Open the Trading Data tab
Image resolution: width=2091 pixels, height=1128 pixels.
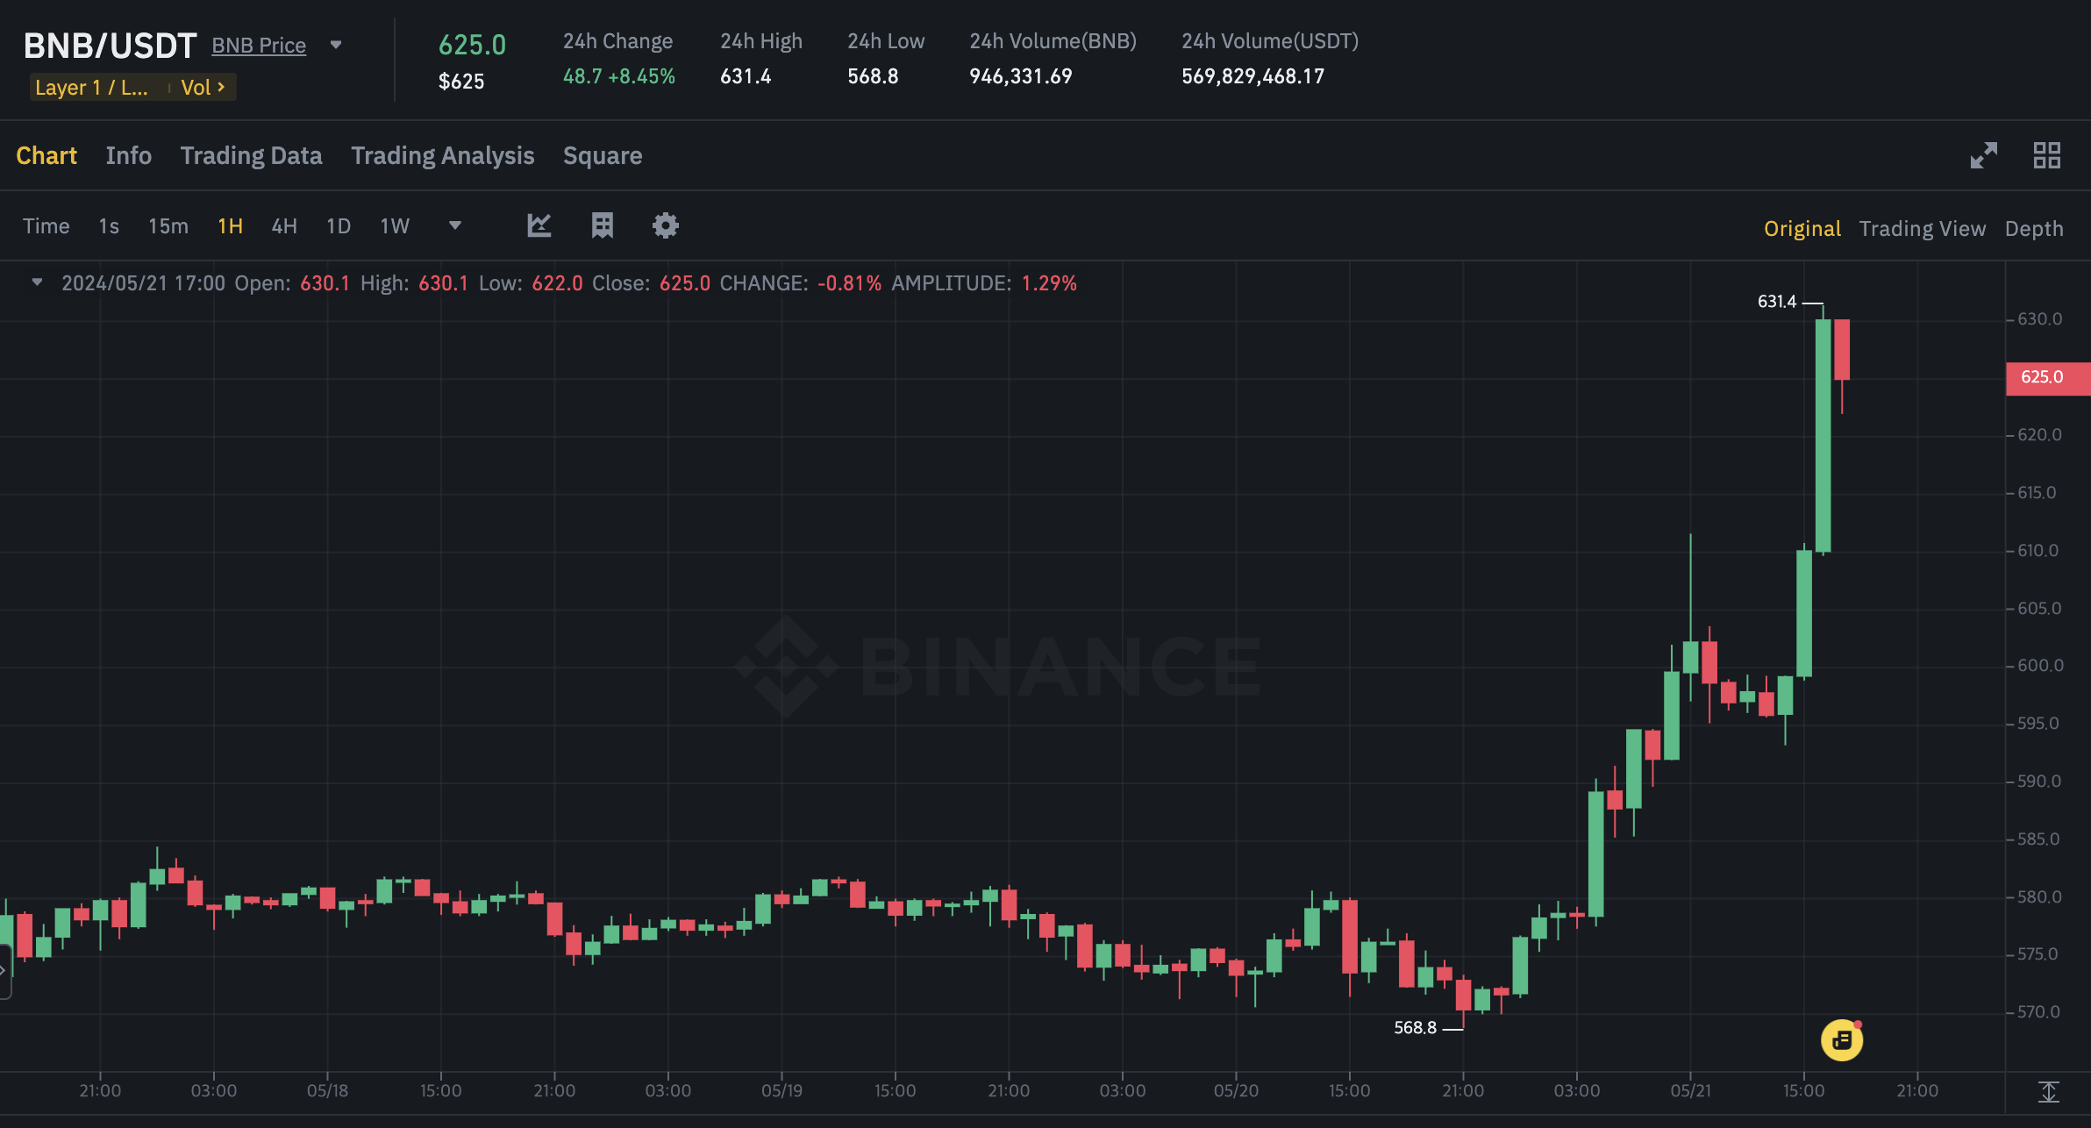251,156
